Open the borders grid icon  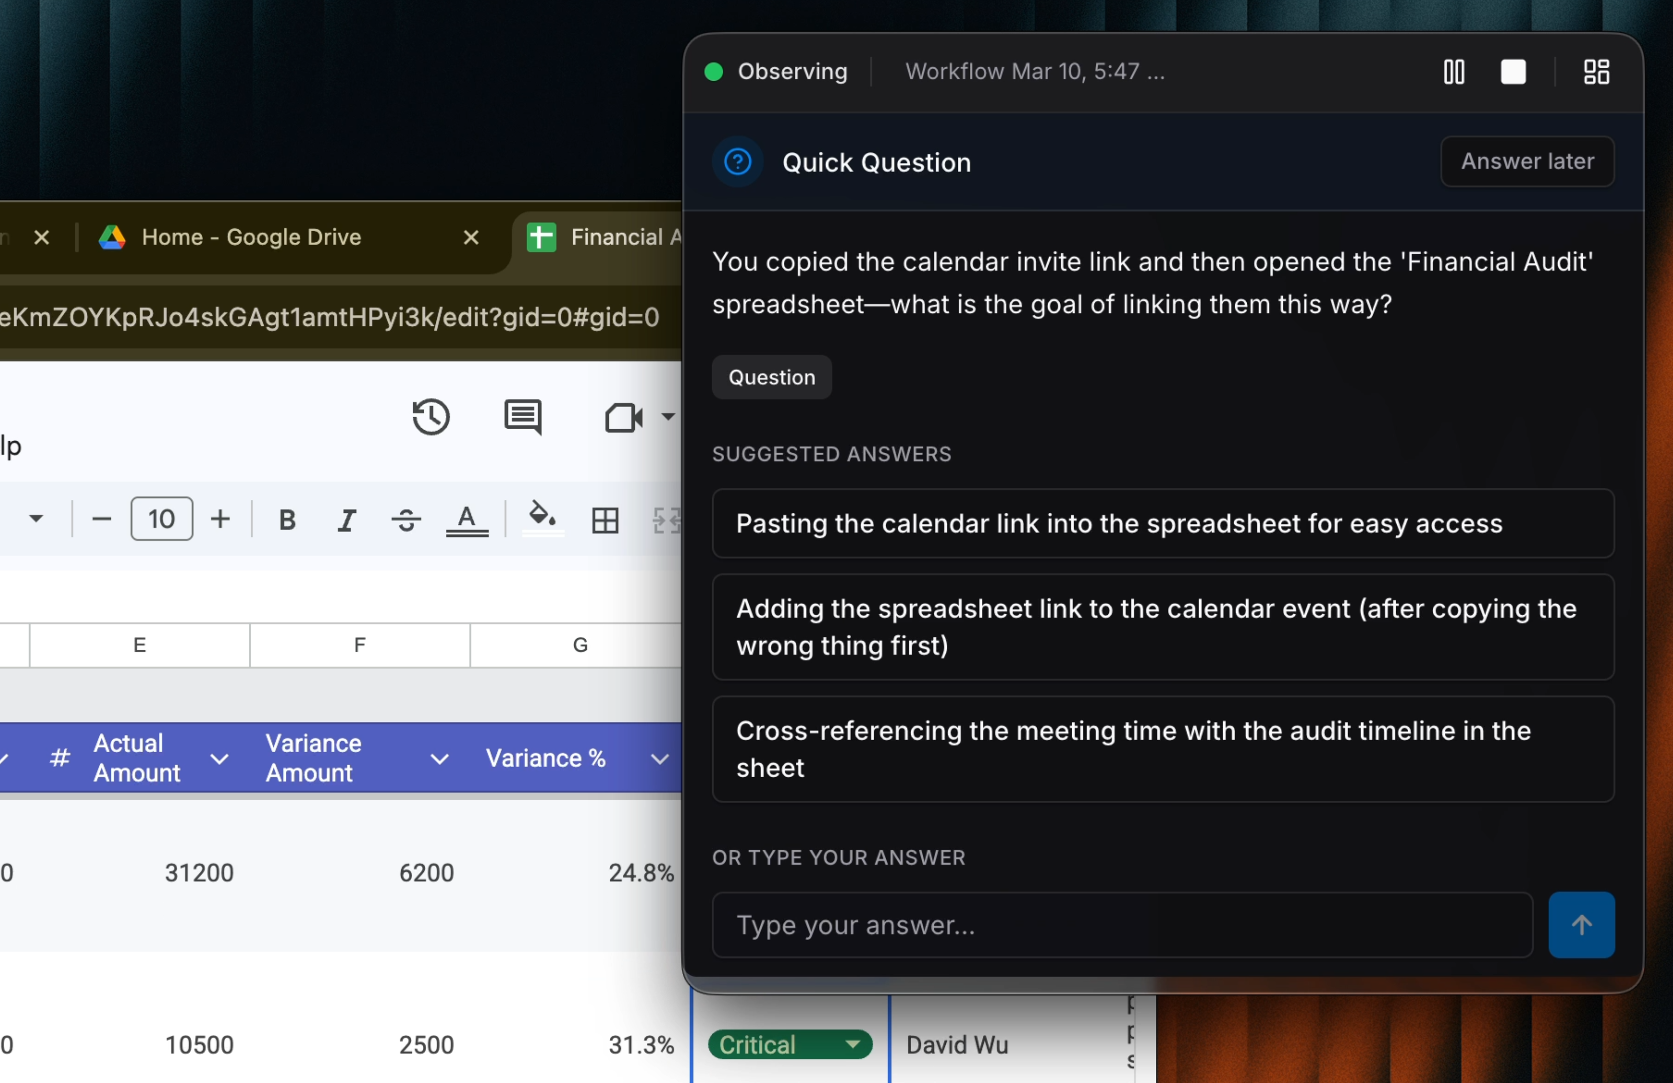point(604,520)
